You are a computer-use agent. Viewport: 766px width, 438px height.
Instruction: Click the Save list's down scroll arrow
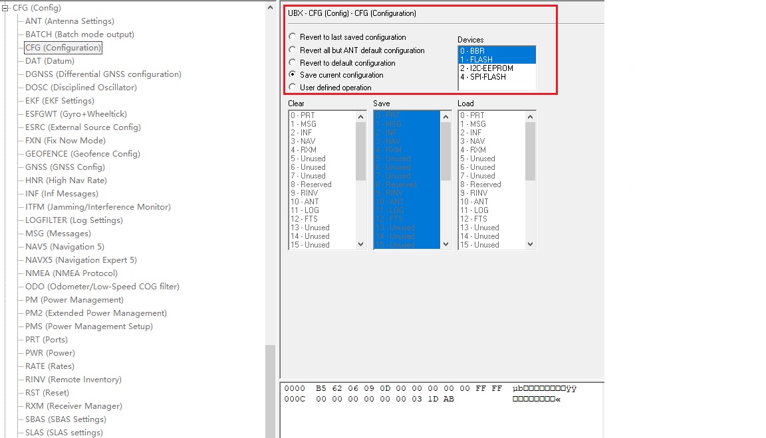click(x=446, y=245)
